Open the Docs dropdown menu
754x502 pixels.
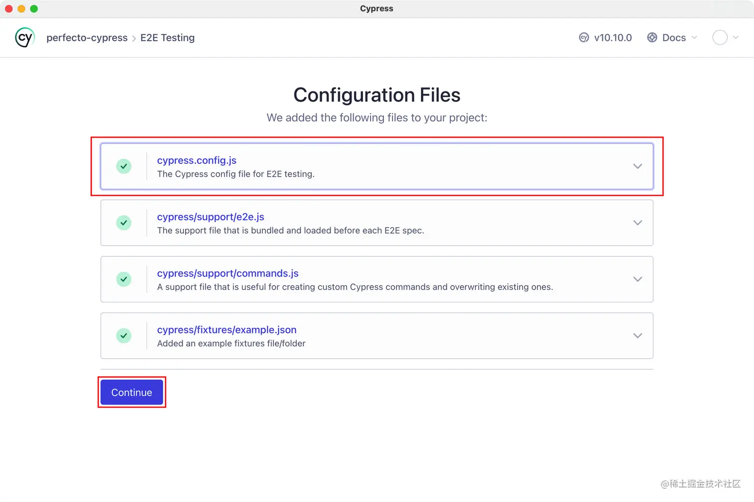pyautogui.click(x=674, y=38)
